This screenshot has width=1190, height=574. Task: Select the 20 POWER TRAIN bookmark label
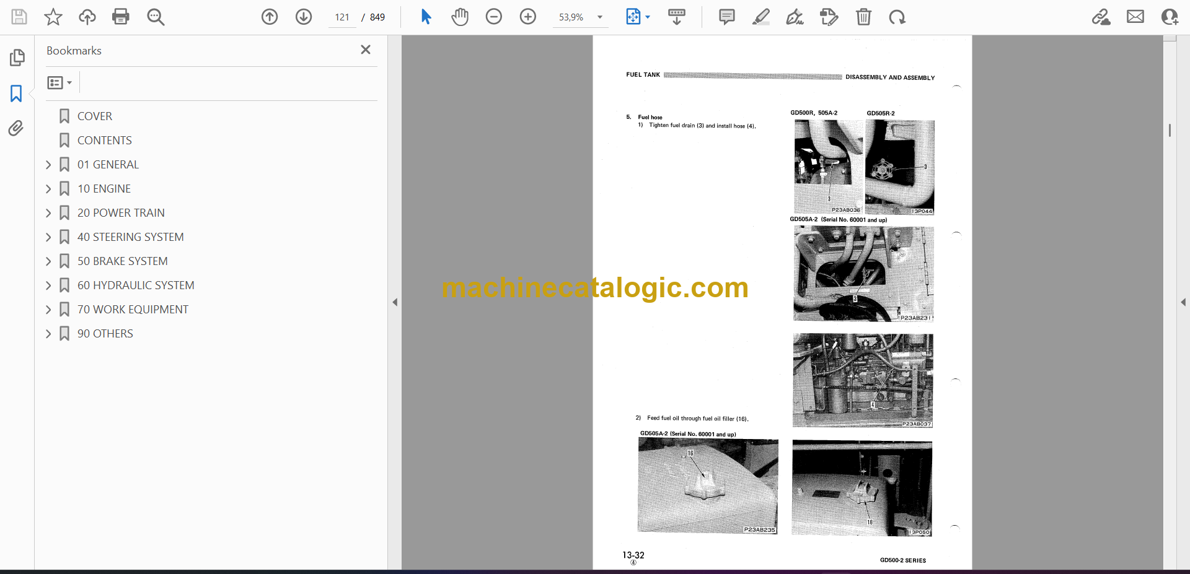click(x=121, y=213)
